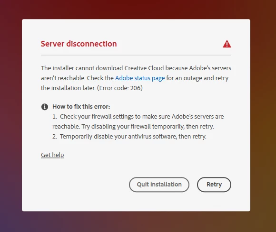Viewport: 276px width, 232px height.
Task: Click the Quit installation button
Action: 159,185
